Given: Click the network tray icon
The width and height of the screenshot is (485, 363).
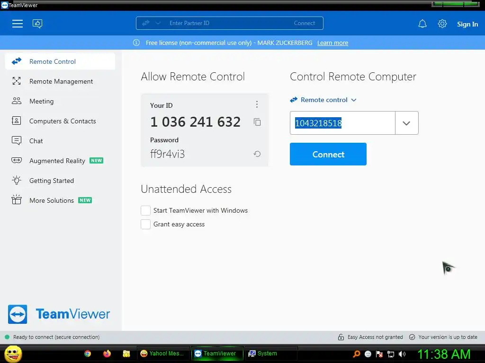Looking at the screenshot, I should (x=391, y=354).
